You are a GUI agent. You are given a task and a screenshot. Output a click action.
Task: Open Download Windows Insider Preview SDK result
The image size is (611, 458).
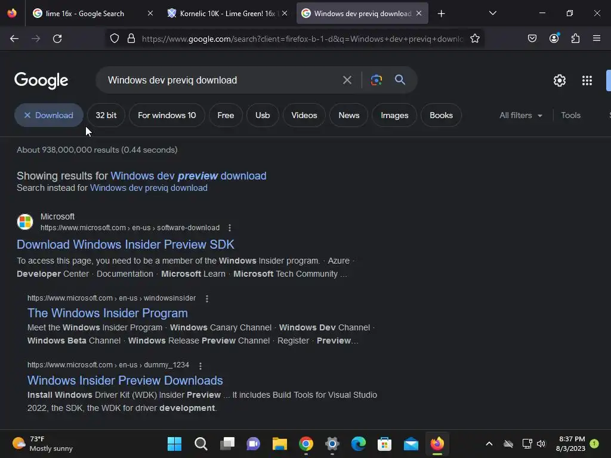[125, 244]
